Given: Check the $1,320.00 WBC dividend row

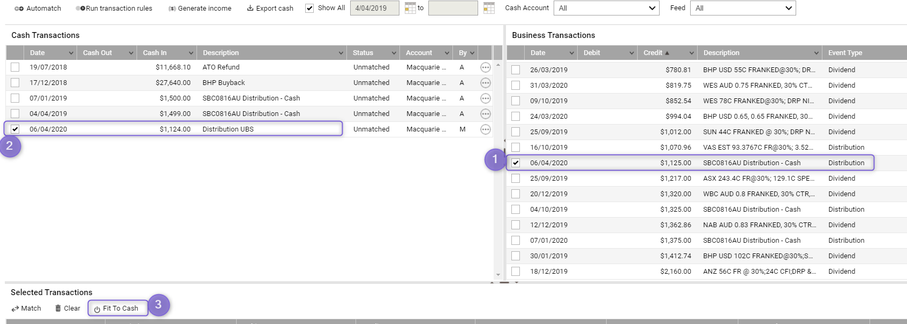Looking at the screenshot, I should (516, 194).
